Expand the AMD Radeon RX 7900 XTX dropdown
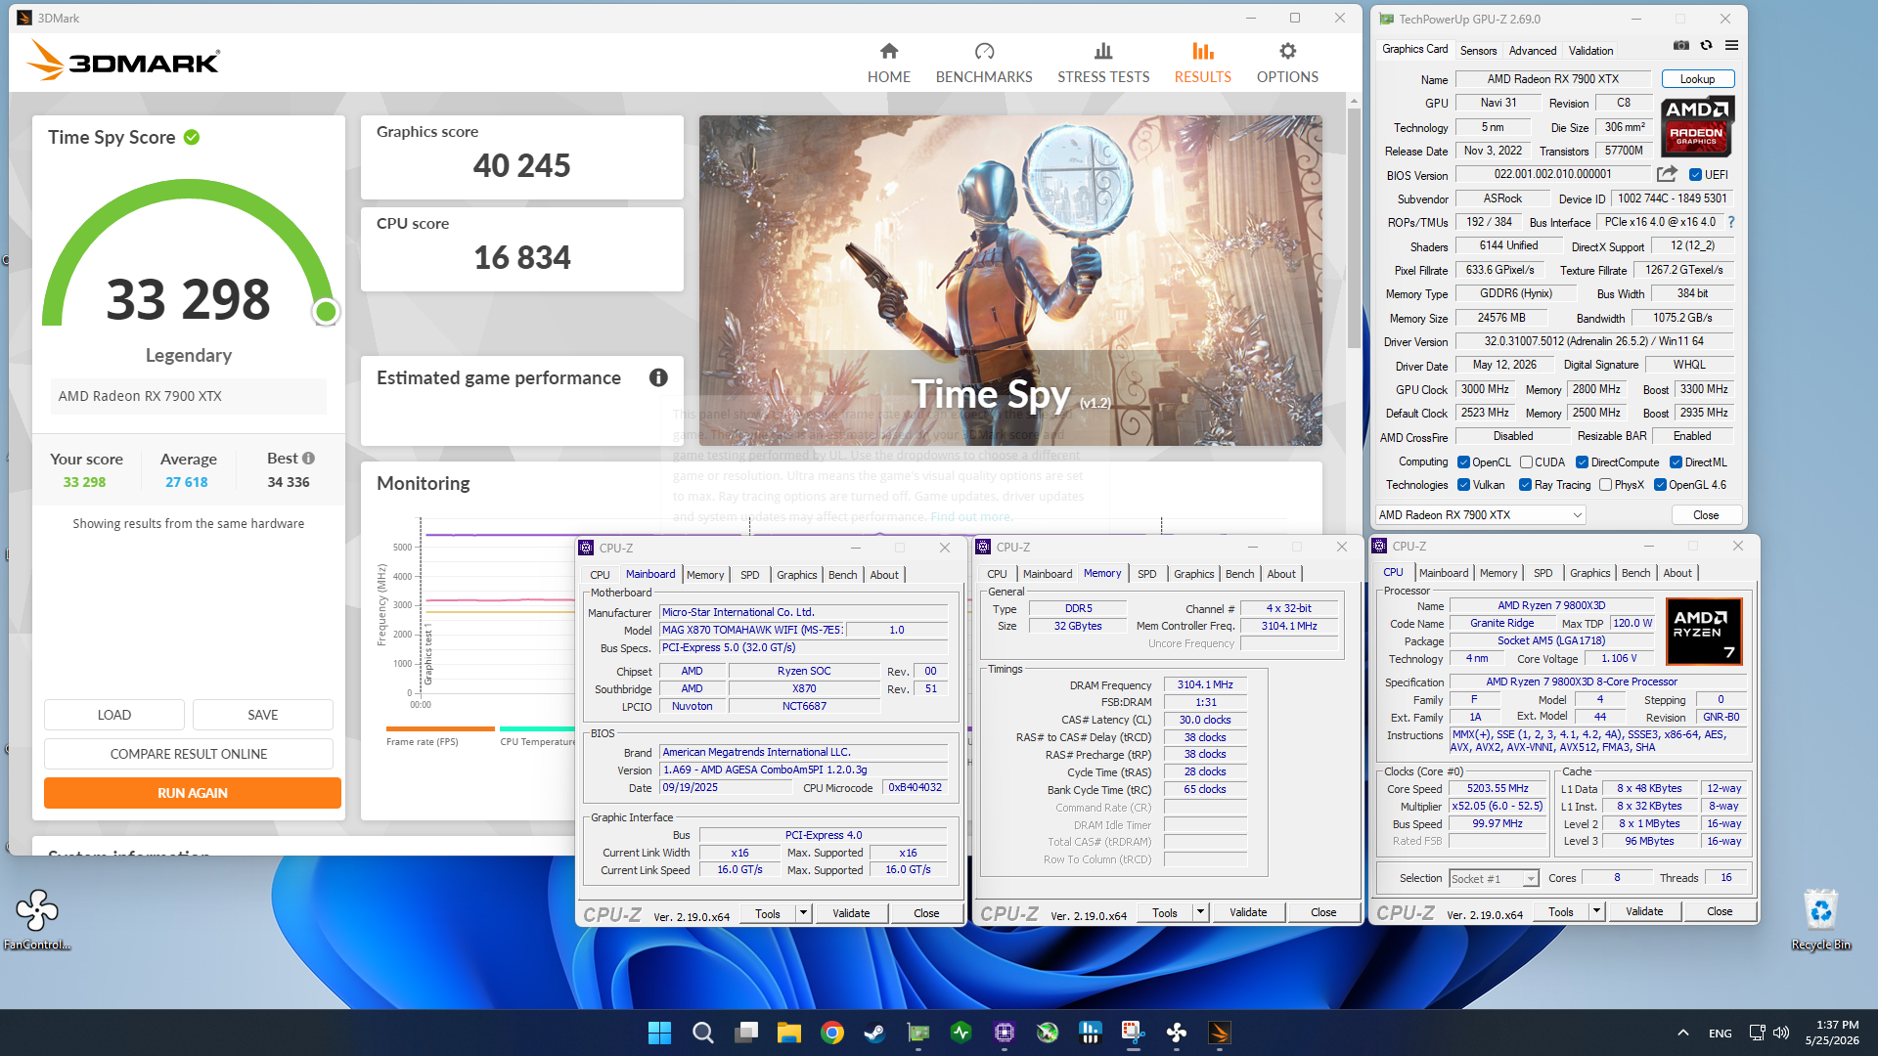 click(x=1479, y=515)
